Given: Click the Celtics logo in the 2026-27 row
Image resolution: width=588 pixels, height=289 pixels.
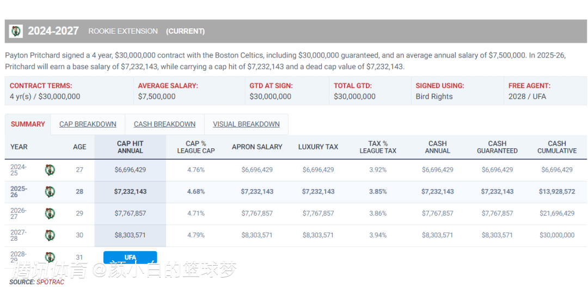Looking at the screenshot, I should tap(50, 213).
